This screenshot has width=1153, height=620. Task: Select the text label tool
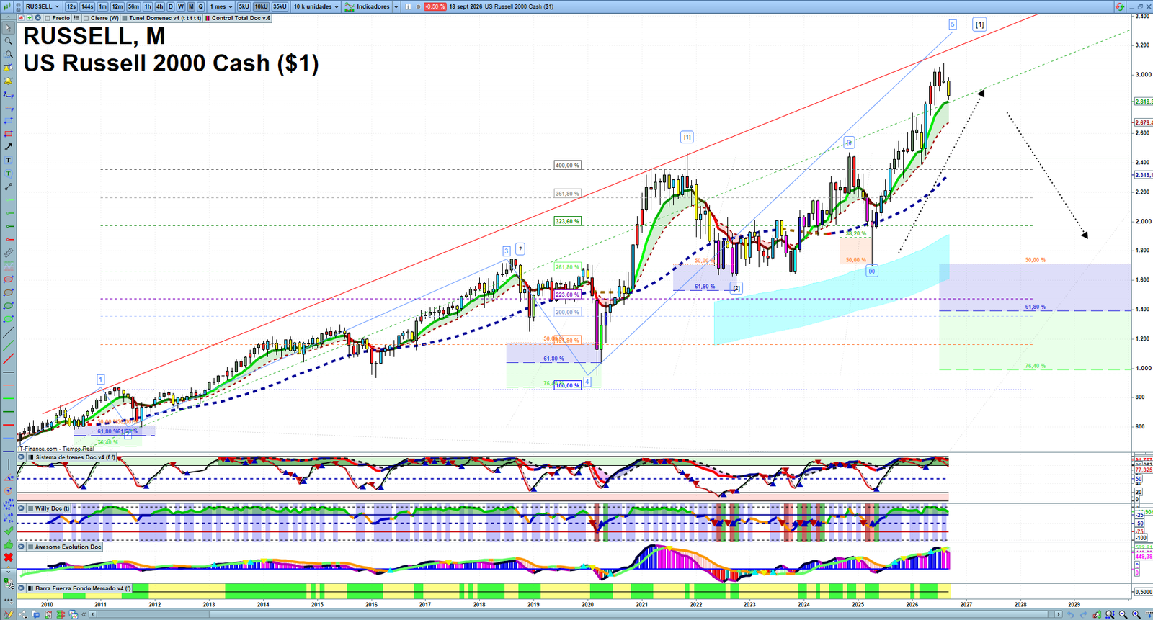9,160
